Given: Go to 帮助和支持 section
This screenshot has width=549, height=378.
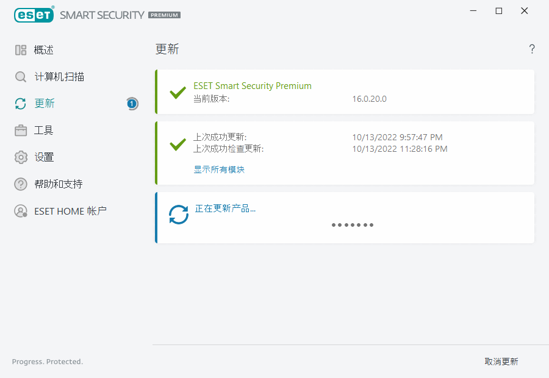Looking at the screenshot, I should click(x=58, y=184).
